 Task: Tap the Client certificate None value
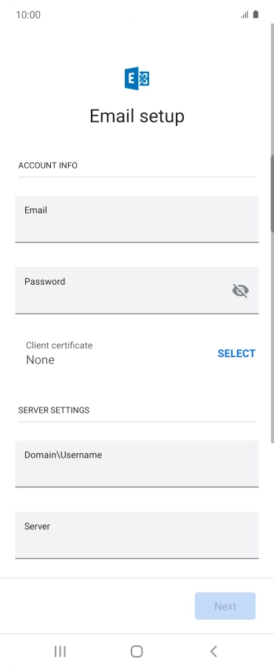pos(40,360)
